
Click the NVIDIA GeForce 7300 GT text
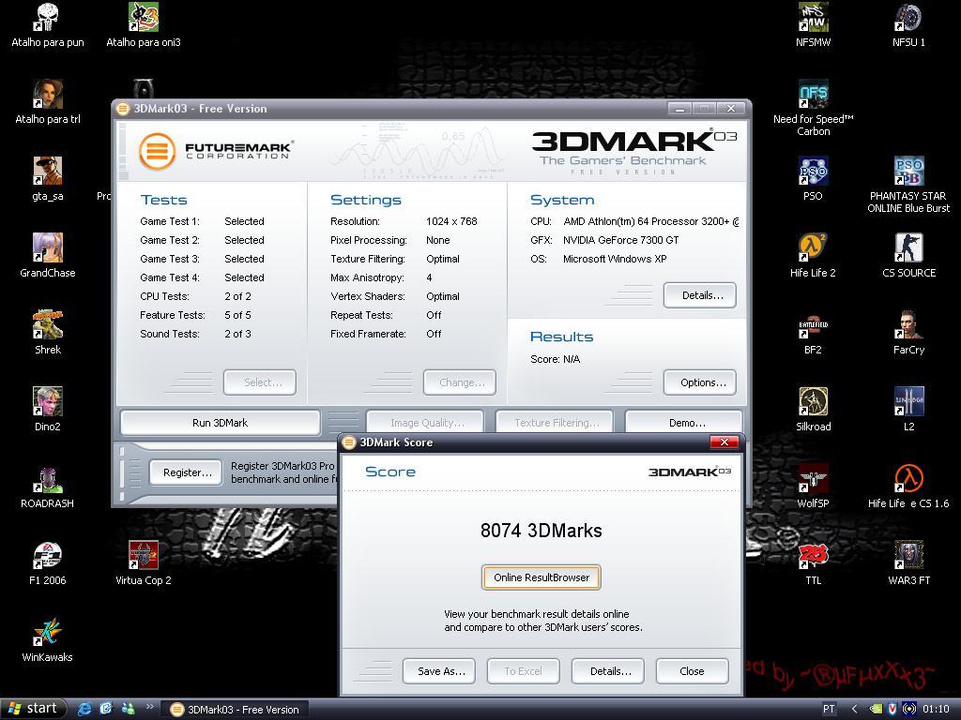[x=621, y=240]
